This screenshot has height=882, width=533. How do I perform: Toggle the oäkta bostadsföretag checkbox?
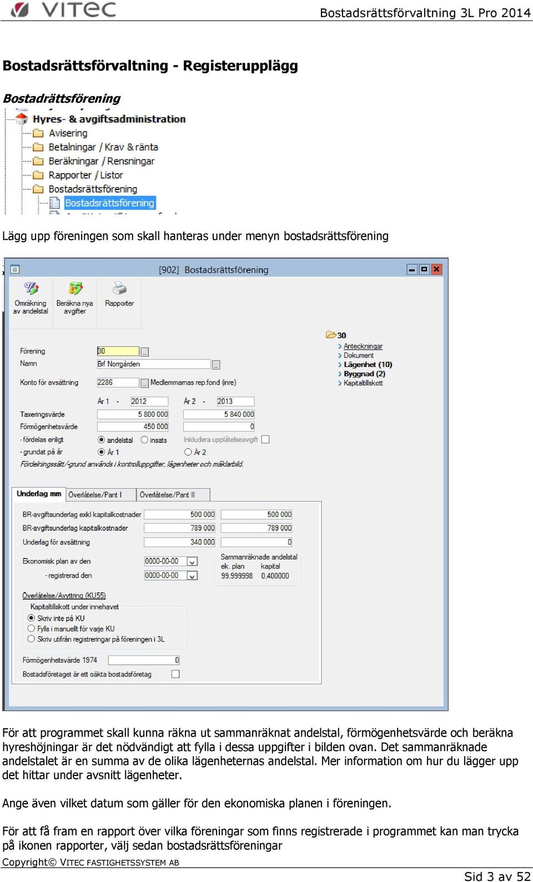pos(175,674)
